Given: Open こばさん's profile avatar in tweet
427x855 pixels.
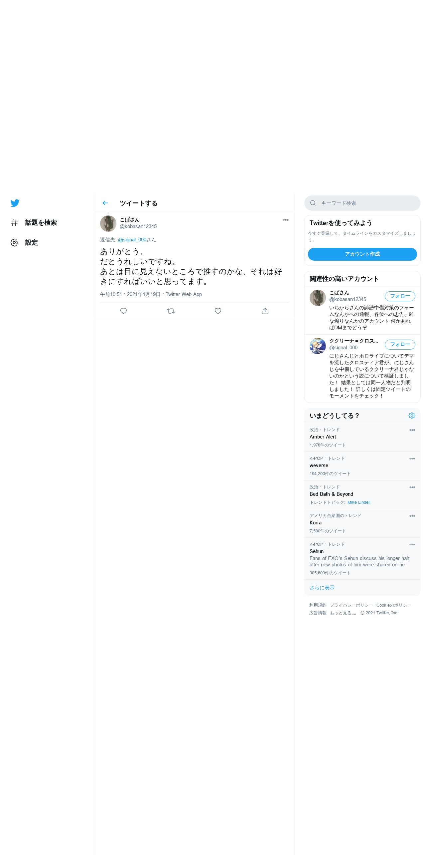Looking at the screenshot, I should (108, 223).
